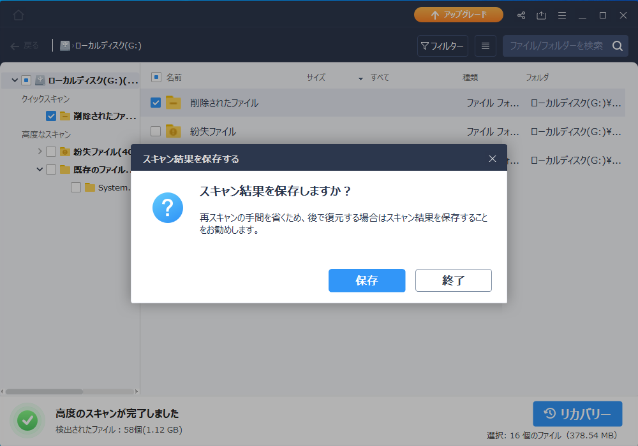Click the export icon in title bar
The height and width of the screenshot is (446, 638).
tap(542, 15)
